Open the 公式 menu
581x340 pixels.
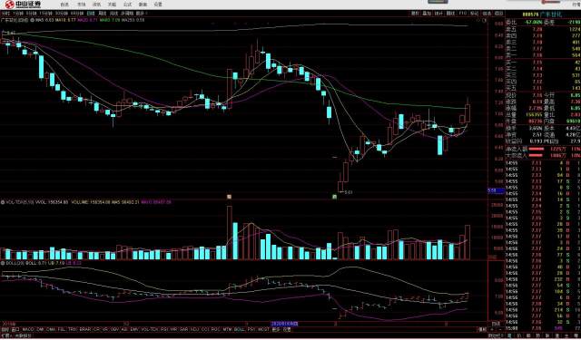(x=127, y=5)
